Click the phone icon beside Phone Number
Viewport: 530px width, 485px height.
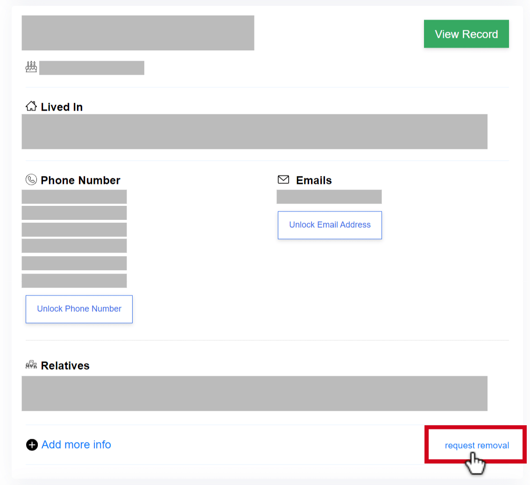(31, 179)
